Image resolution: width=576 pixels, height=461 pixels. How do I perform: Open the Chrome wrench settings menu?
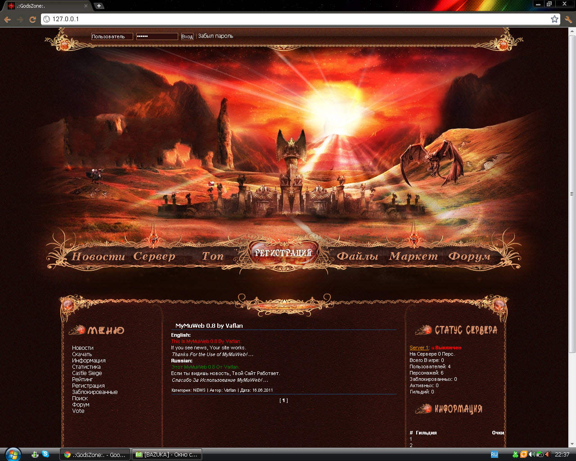(568, 19)
